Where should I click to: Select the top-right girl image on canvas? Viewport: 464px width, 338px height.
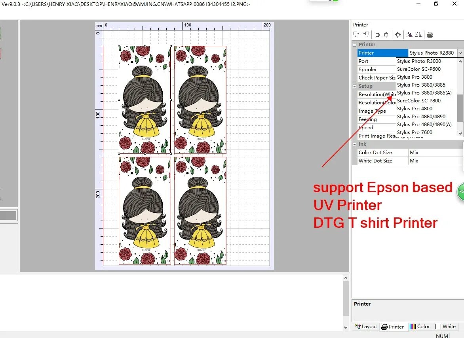200,100
